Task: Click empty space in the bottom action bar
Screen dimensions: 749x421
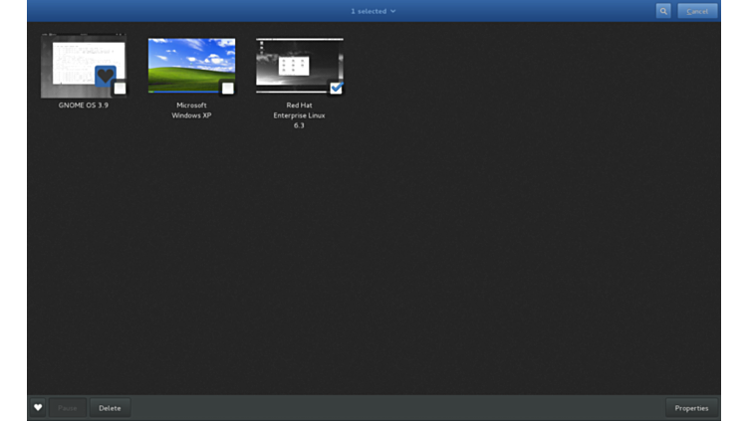Action: tap(398, 408)
